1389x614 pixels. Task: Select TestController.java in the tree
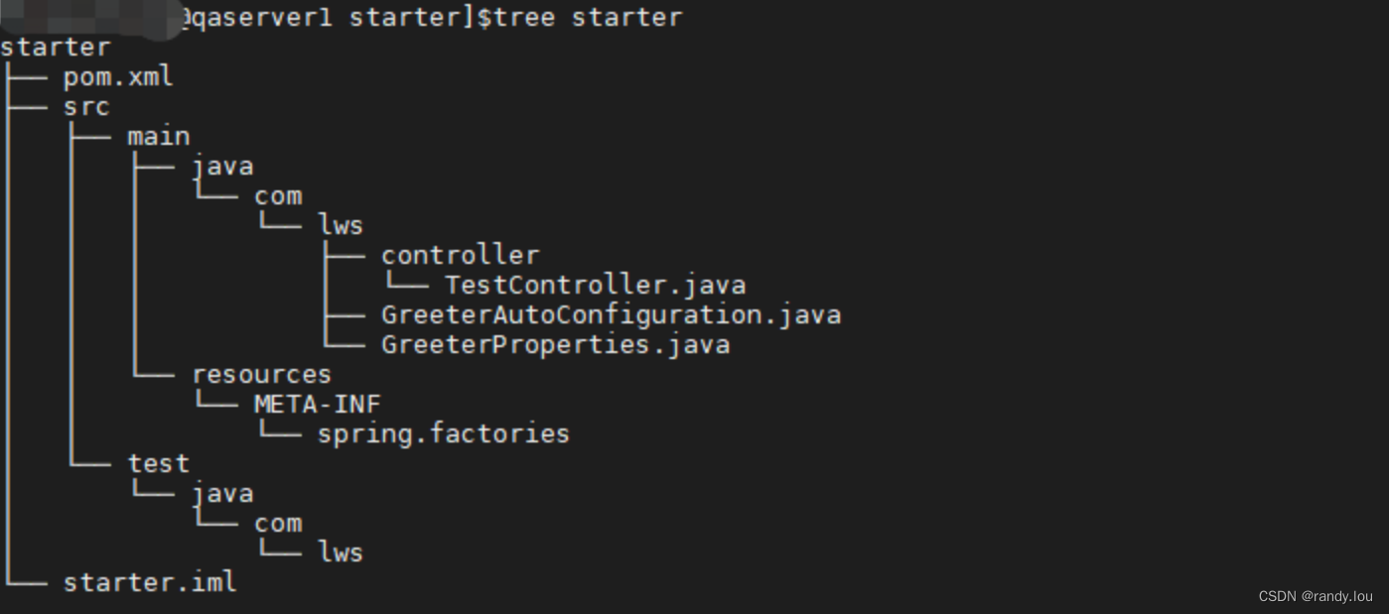click(x=596, y=285)
